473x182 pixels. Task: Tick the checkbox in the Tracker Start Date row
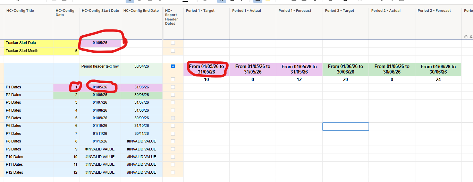click(173, 43)
